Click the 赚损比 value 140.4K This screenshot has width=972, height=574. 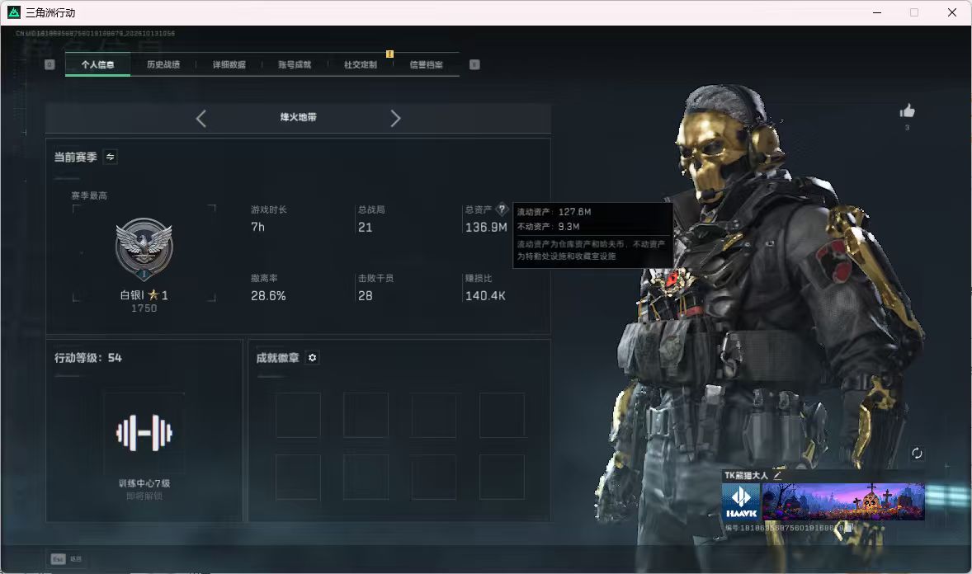point(485,296)
